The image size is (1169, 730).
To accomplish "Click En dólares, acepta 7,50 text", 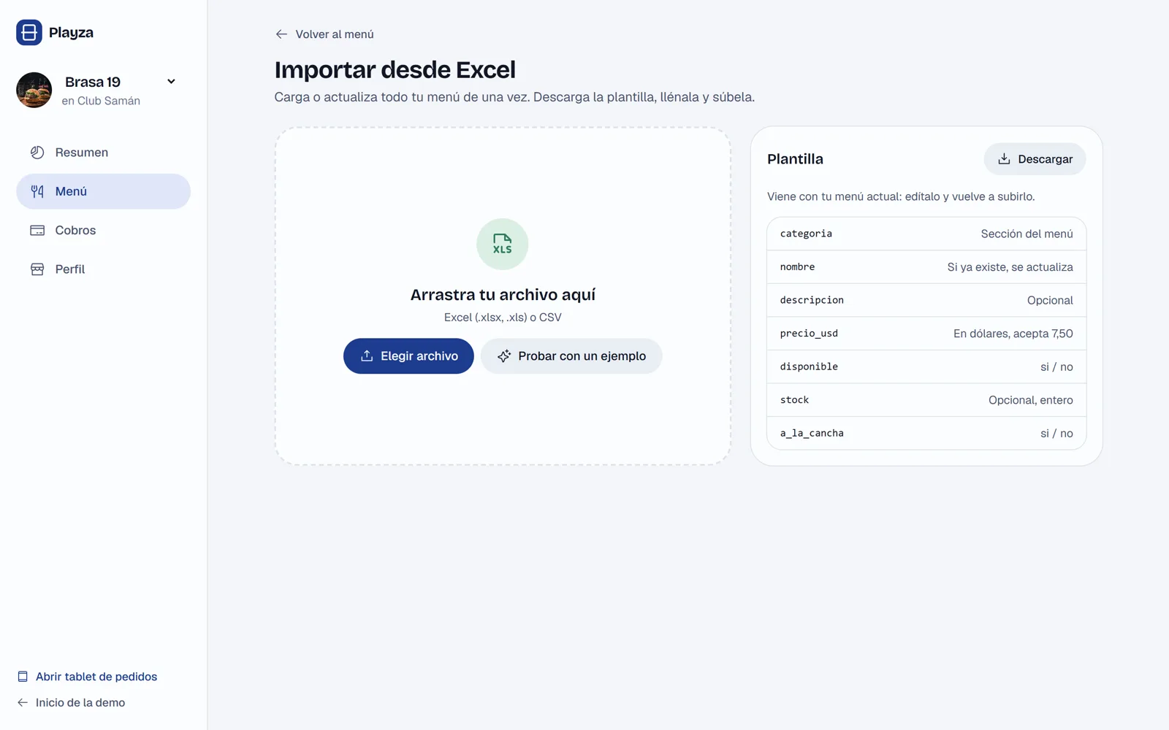I will pos(1013,334).
